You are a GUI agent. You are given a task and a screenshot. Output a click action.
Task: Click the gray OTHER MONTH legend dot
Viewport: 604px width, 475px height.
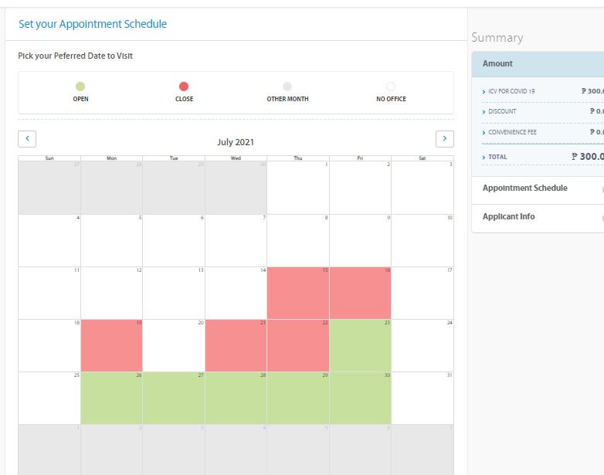pyautogui.click(x=287, y=87)
